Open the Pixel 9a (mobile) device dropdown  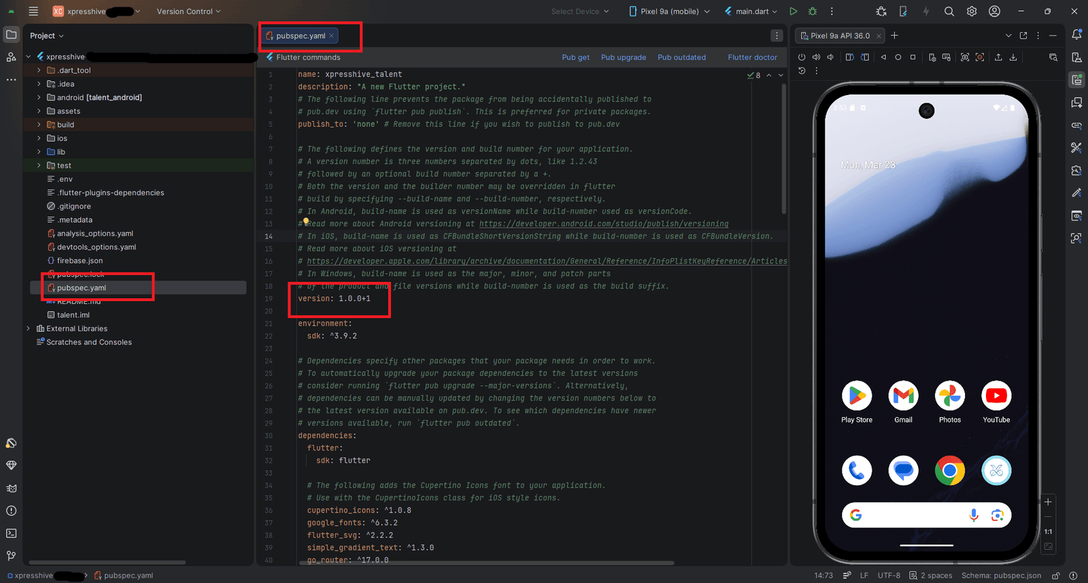tap(670, 12)
